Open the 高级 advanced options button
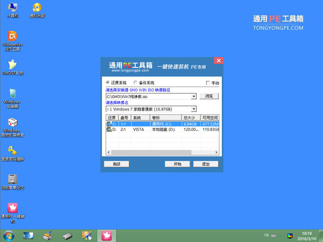This screenshot has height=242, width=323. pyautogui.click(x=117, y=164)
